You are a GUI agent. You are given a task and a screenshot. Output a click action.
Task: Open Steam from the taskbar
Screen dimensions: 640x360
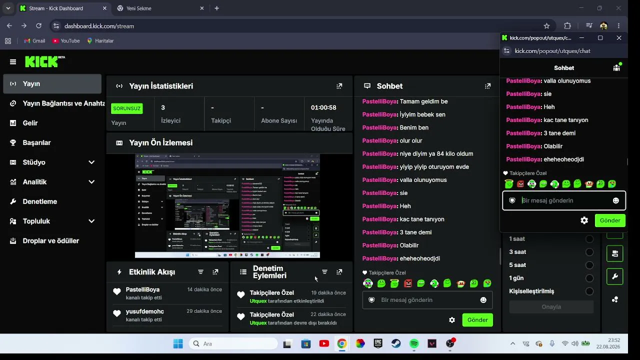[x=396, y=343]
